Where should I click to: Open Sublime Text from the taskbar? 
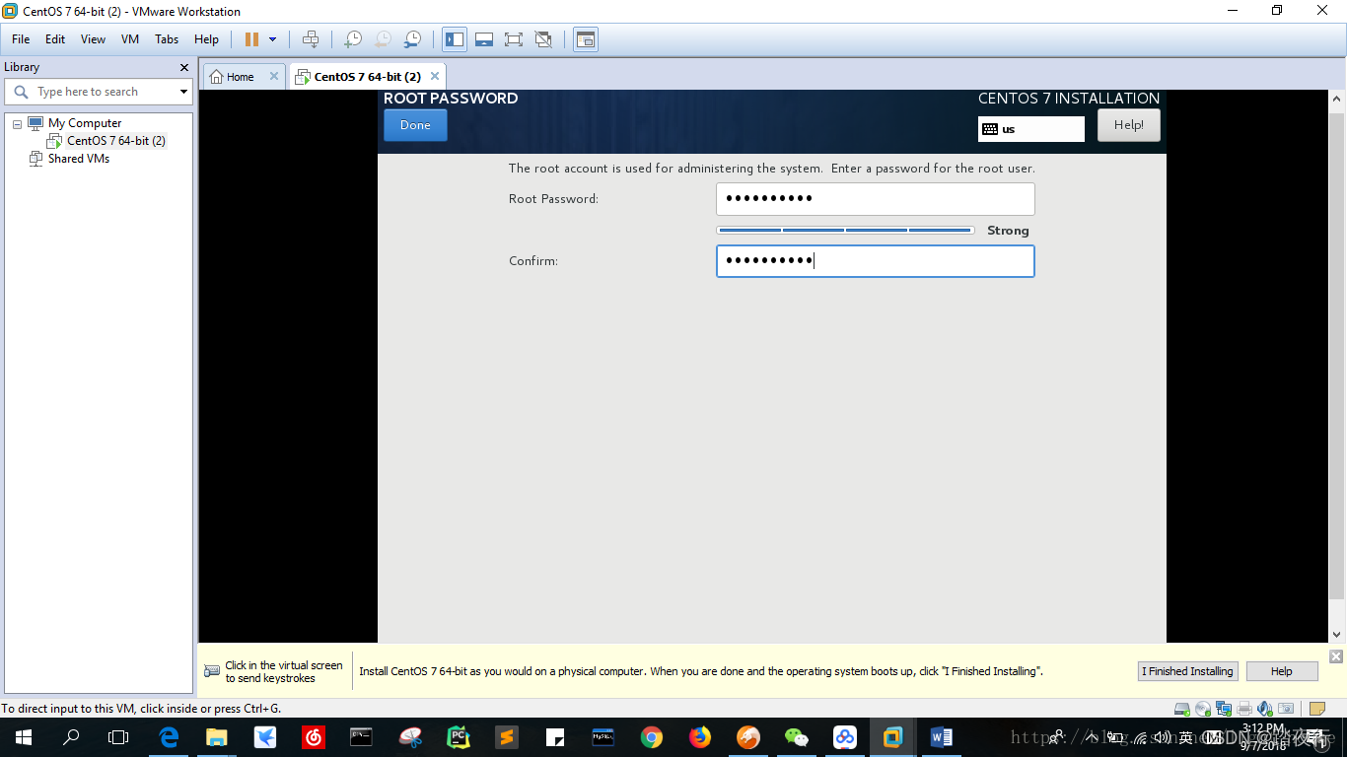pyautogui.click(x=507, y=737)
